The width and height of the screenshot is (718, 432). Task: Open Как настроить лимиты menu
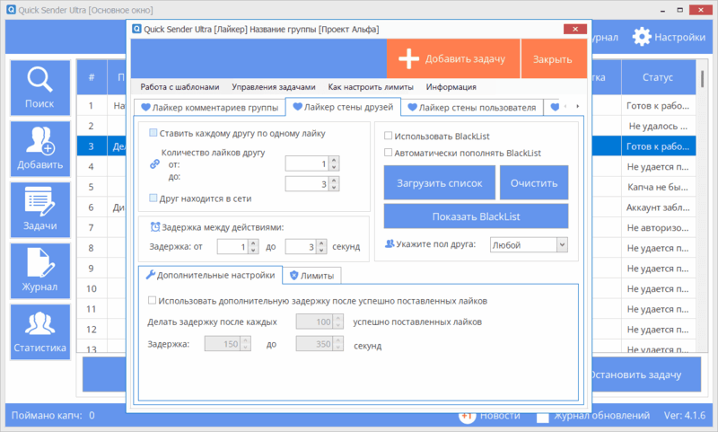(371, 86)
